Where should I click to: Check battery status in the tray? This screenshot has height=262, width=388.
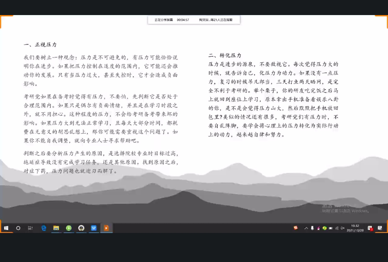point(331,228)
